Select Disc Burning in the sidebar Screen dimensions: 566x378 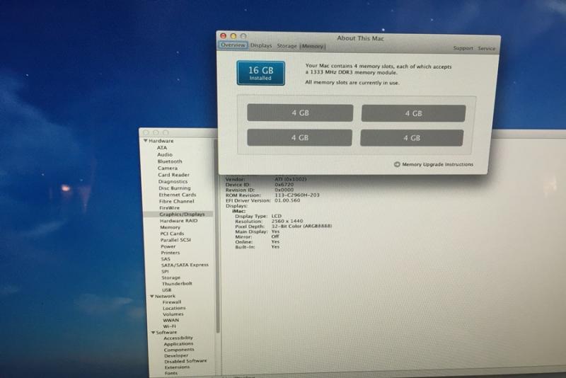pos(175,188)
